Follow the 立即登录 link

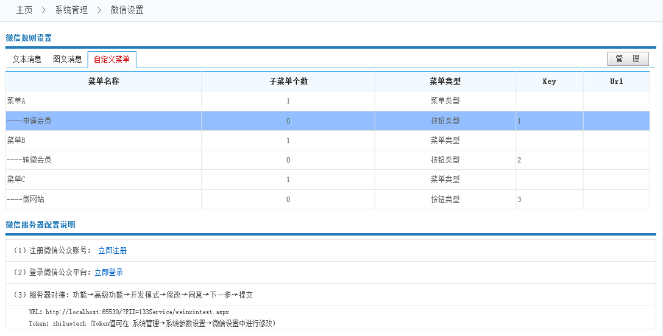[108, 273]
